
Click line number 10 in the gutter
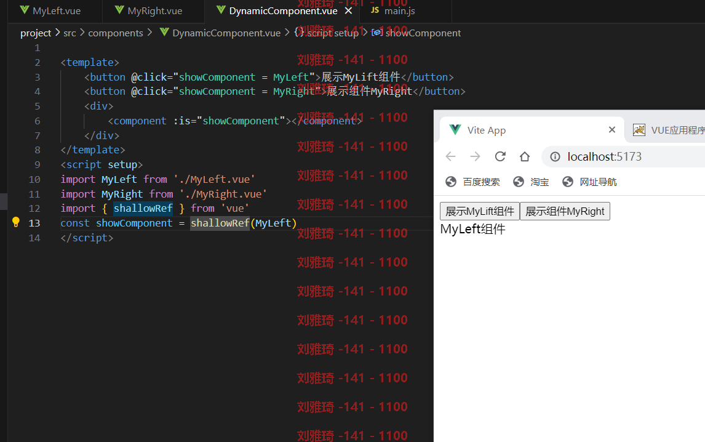(x=34, y=180)
